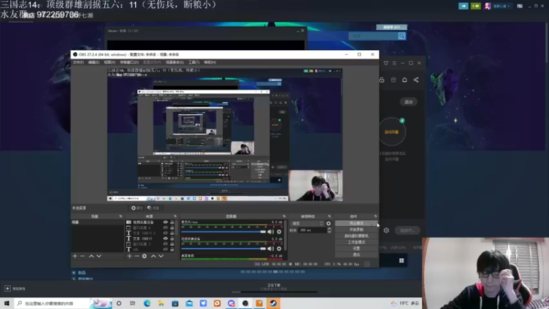
Task: Click Studio Mode button in Controls
Action: click(x=356, y=242)
